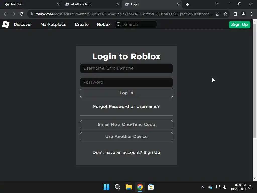Viewport: 257px width, 193px height.
Task: Switch to the New Tab tab
Action: [x=31, y=4]
